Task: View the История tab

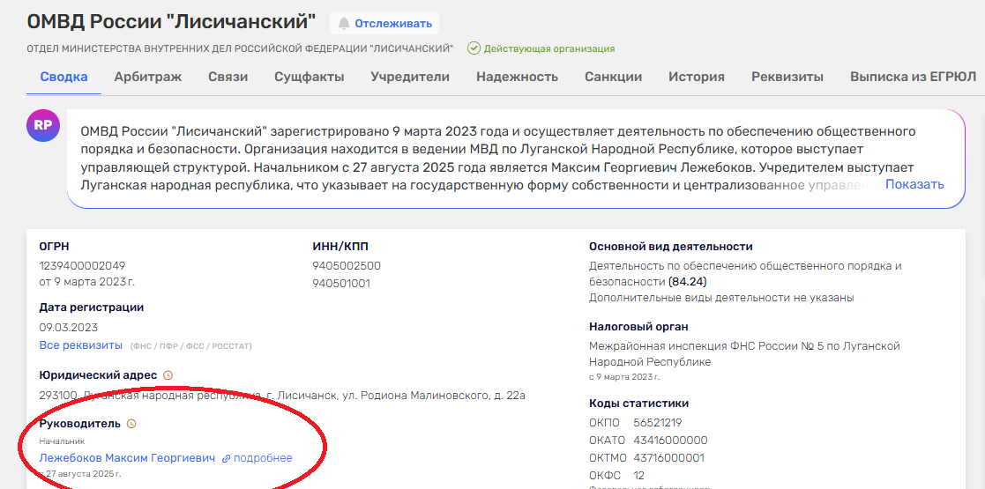Action: pos(696,77)
